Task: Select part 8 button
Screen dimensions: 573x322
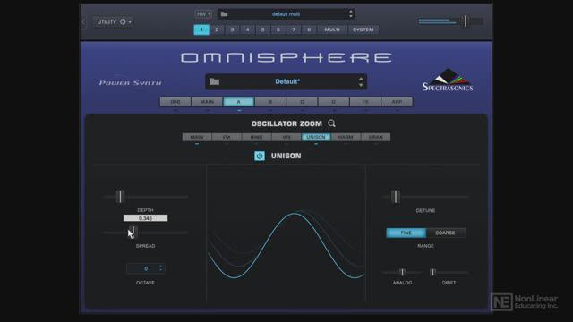Action: (309, 30)
